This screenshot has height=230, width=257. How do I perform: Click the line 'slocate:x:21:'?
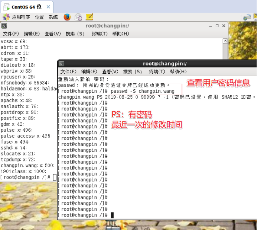click(x=18, y=154)
